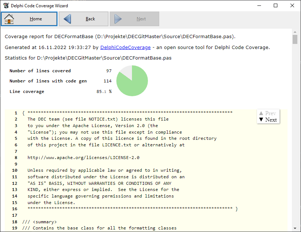The image size is (301, 232).
Task: Go to the previous page with Back button
Action: pos(84,19)
